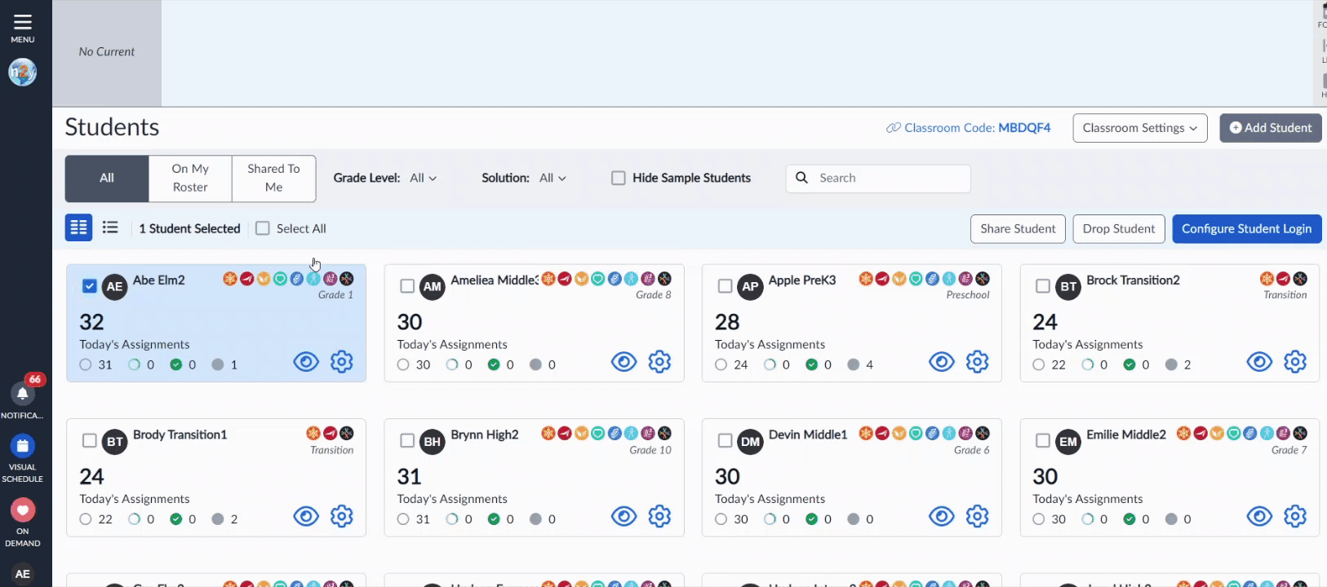Click the Drop Student button
The height and width of the screenshot is (587, 1327).
pyautogui.click(x=1119, y=229)
